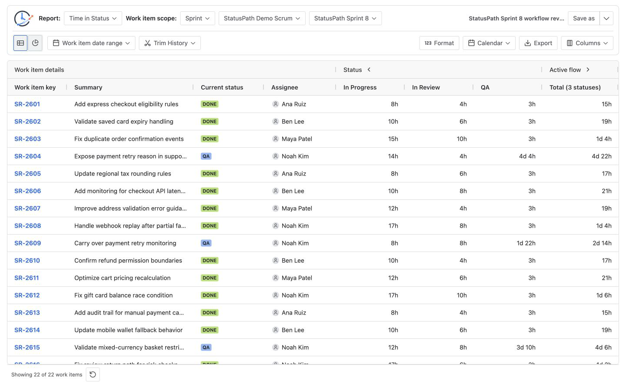This screenshot has width=626, height=391.
Task: Open the StatusPath Sprint 8 dropdown
Action: (x=345, y=18)
